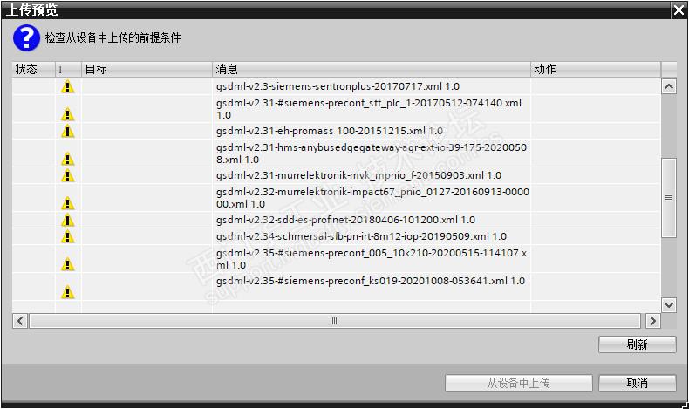Click warning icon for sentronplus-20170717 row

pyautogui.click(x=68, y=86)
